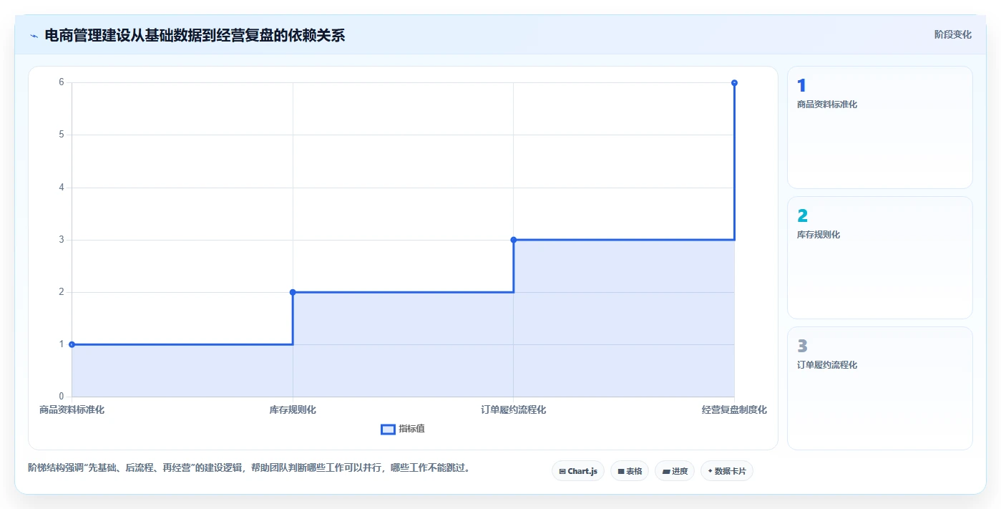
Task: Click the chart title 电商管理建设从基础数据到经营复盘的依赖关系
Action: pos(195,35)
